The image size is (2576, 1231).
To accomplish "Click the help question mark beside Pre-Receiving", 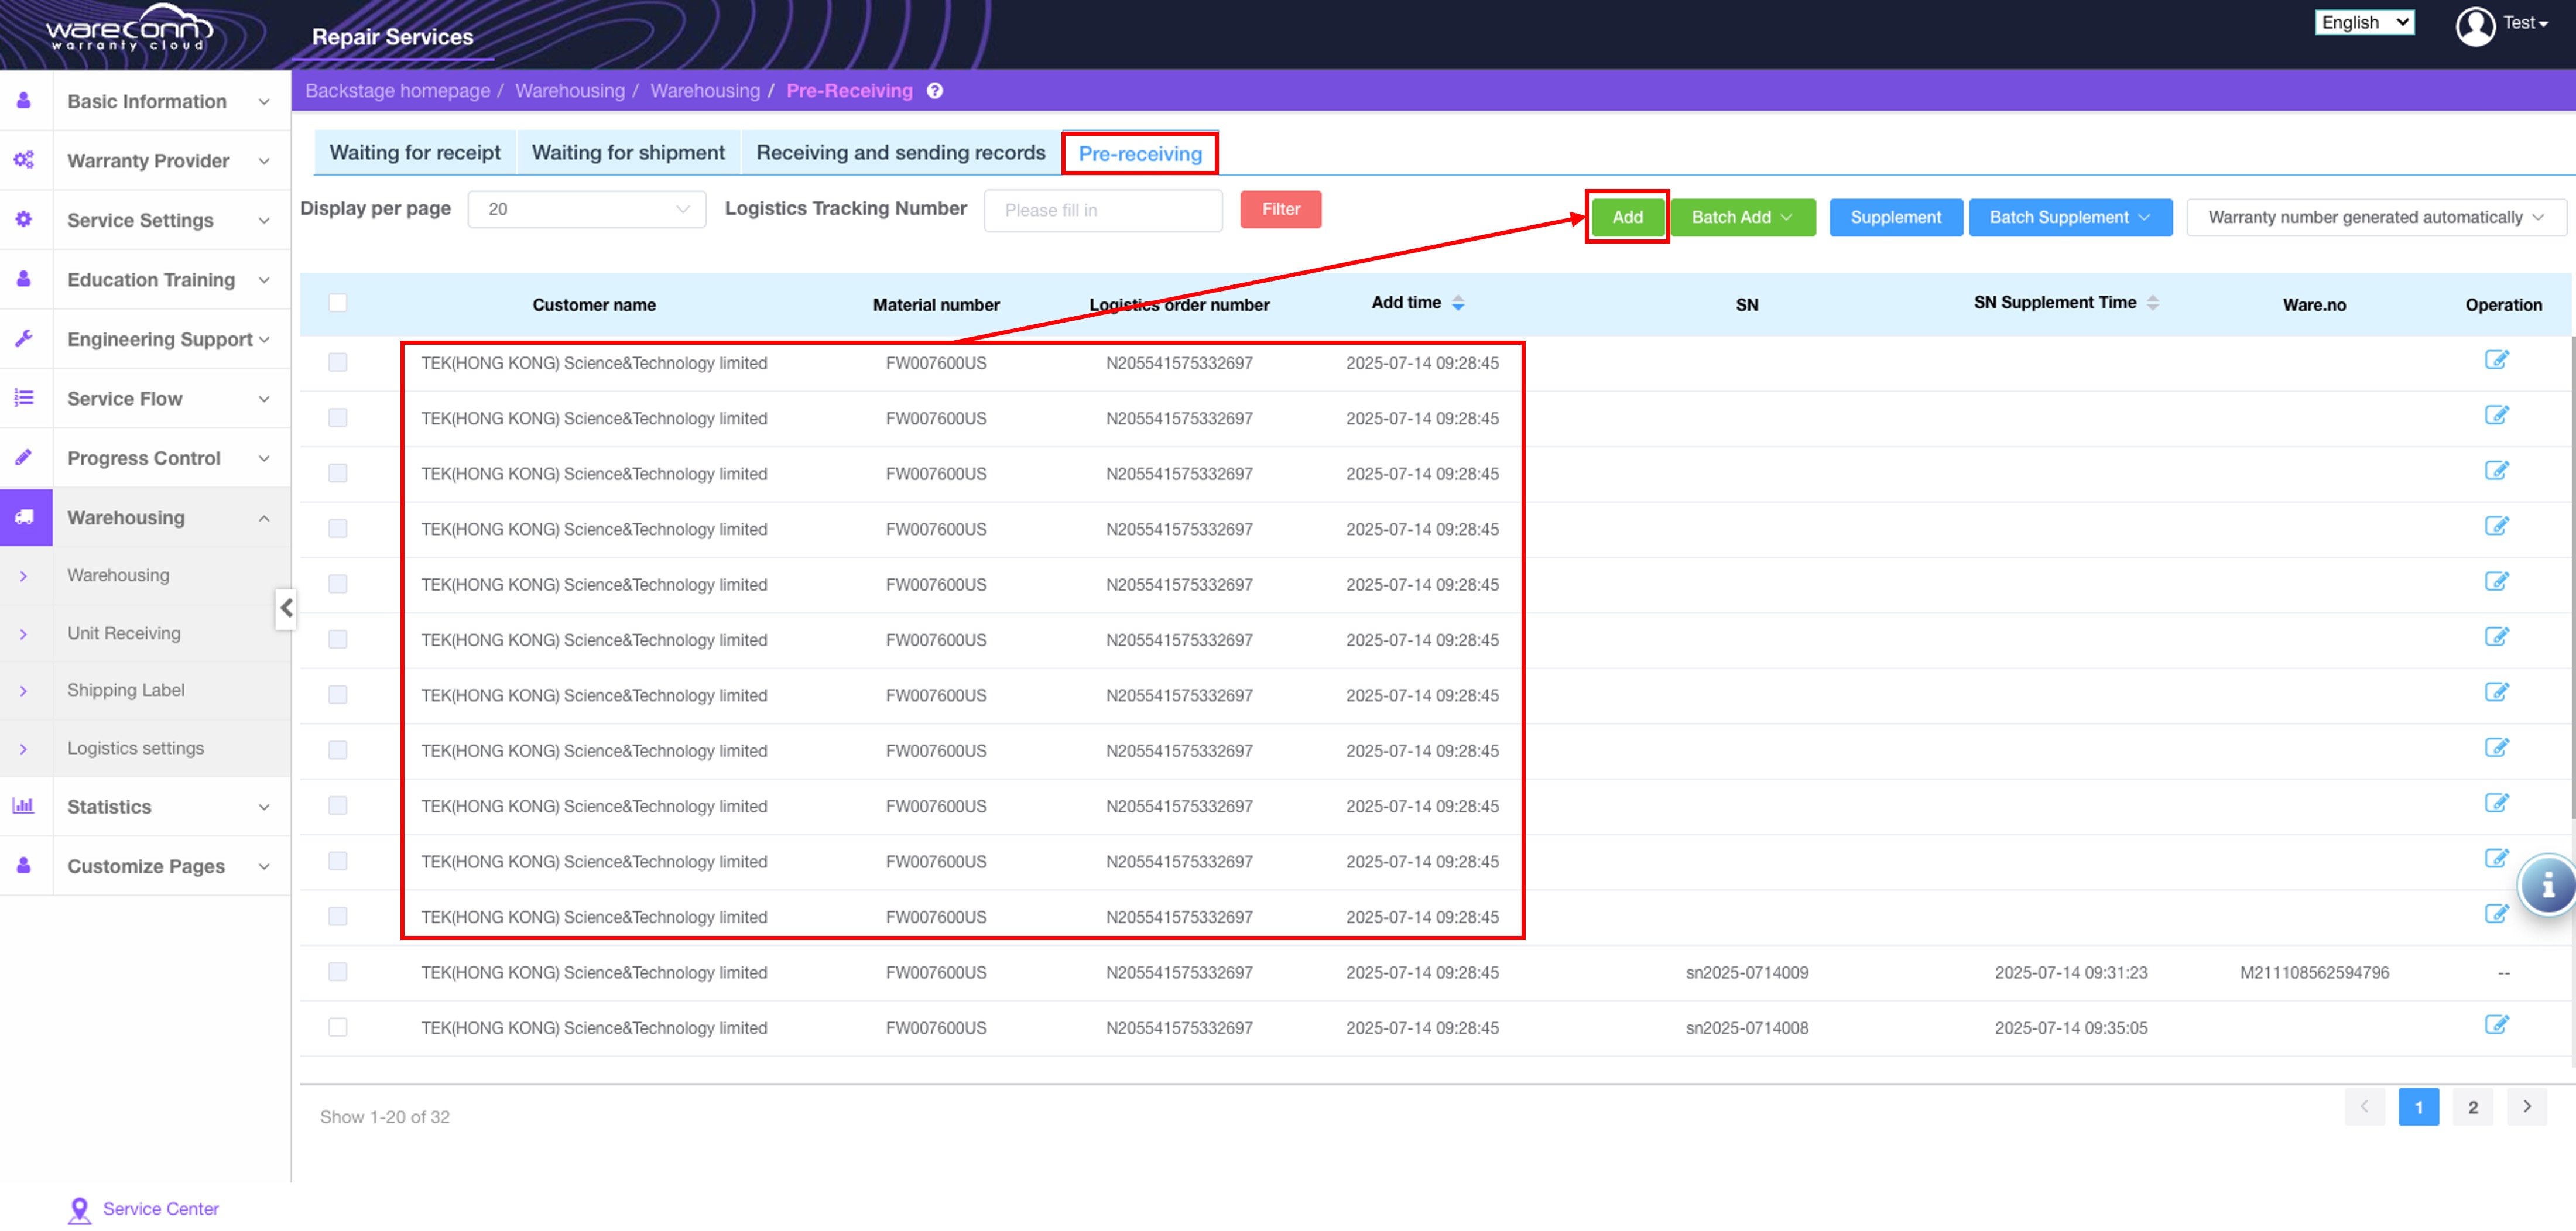I will click(x=934, y=91).
